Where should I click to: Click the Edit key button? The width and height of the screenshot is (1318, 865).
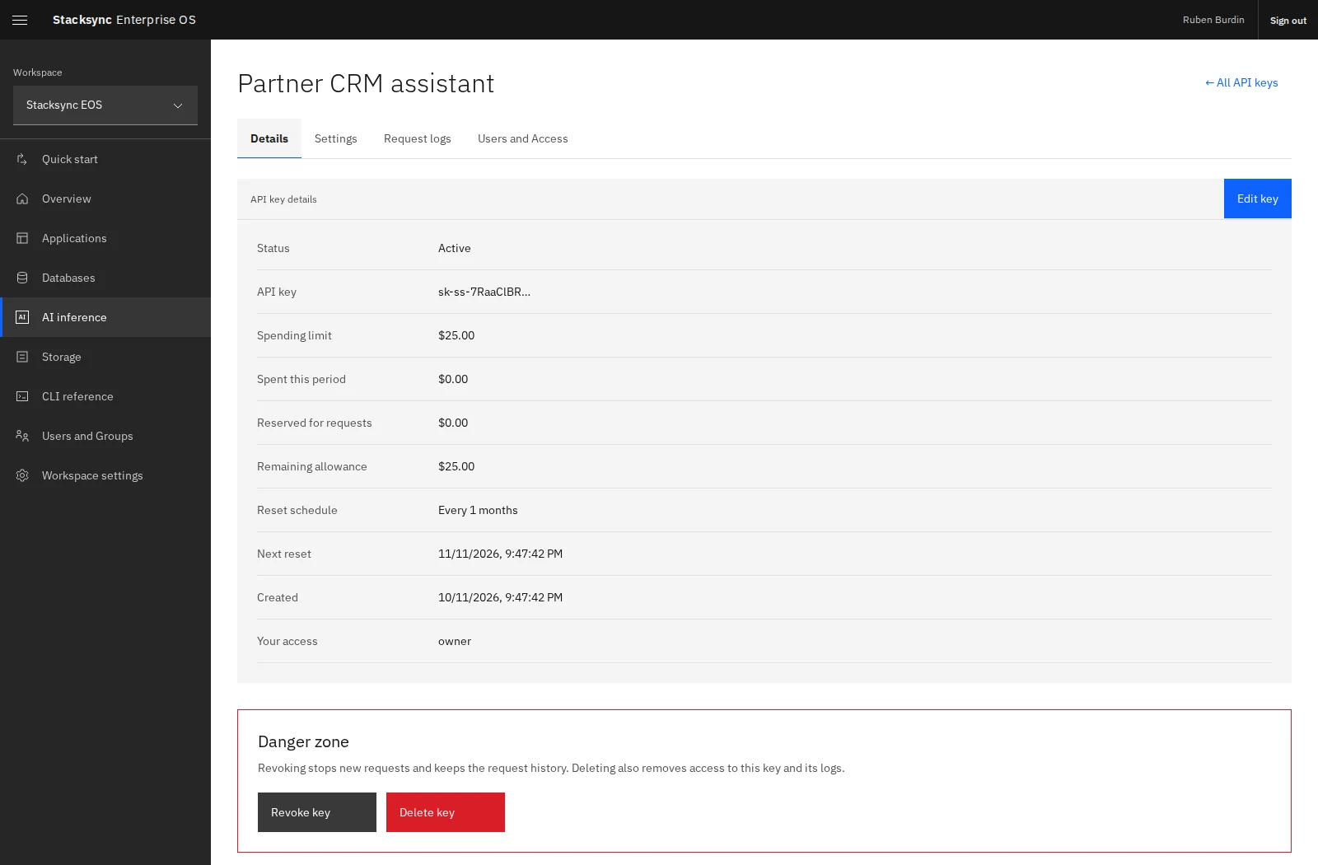(x=1258, y=199)
